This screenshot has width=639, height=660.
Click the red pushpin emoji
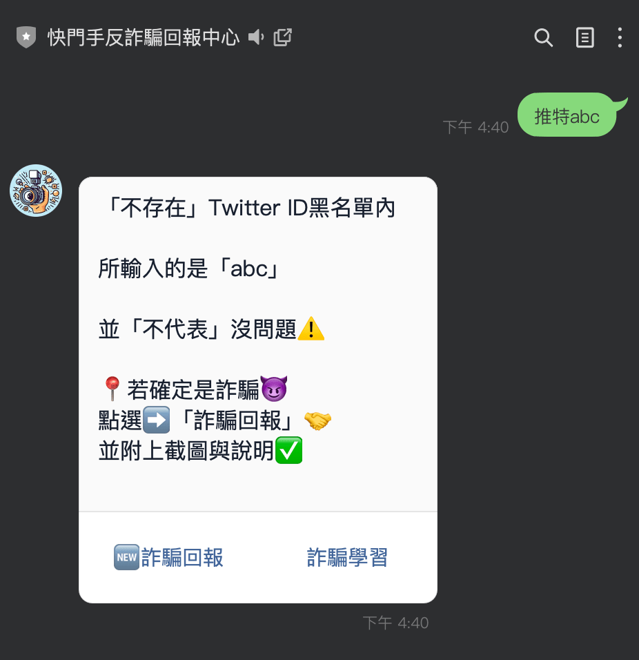coord(112,389)
